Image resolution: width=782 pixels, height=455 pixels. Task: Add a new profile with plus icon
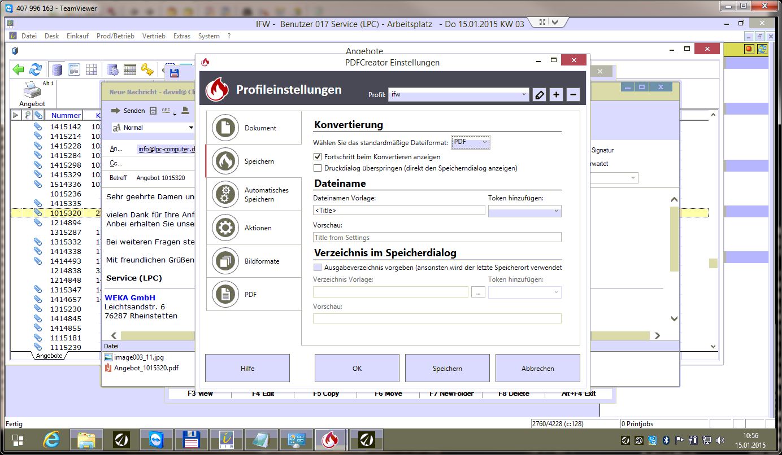557,95
